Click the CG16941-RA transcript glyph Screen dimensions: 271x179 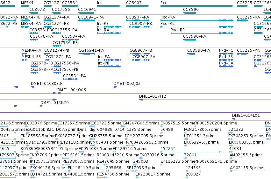click(86, 20)
